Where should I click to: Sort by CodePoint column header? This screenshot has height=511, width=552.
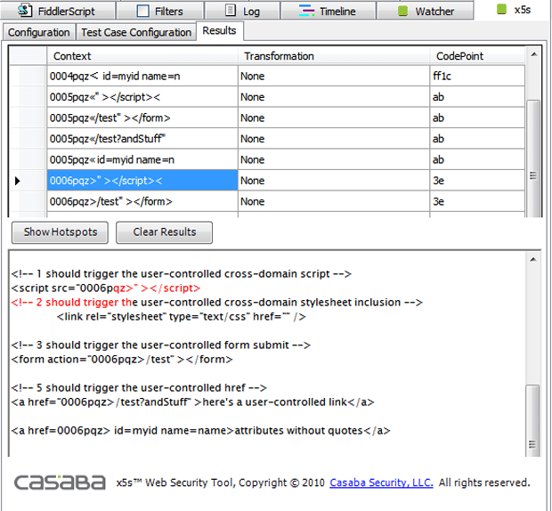(x=476, y=56)
